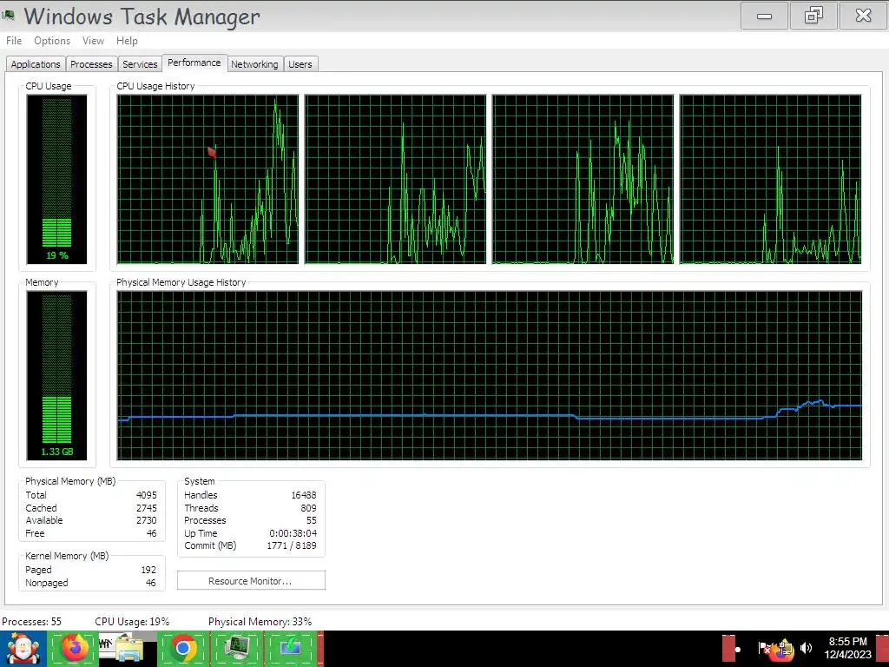This screenshot has height=667, width=889.
Task: Click the Action Center flag tray icon
Action: [x=764, y=648]
